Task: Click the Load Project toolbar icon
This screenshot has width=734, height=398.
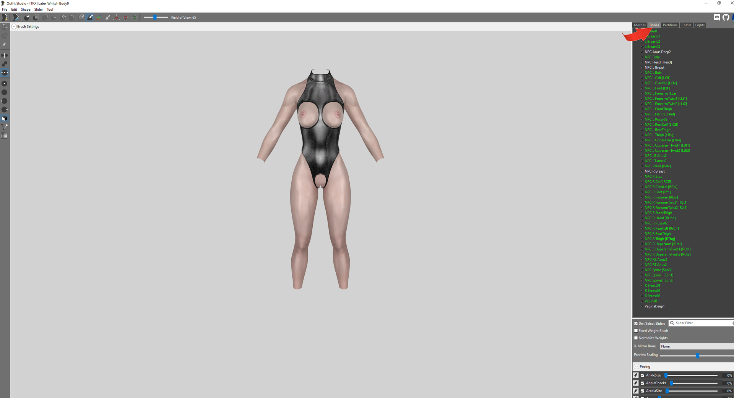Action: [16, 17]
